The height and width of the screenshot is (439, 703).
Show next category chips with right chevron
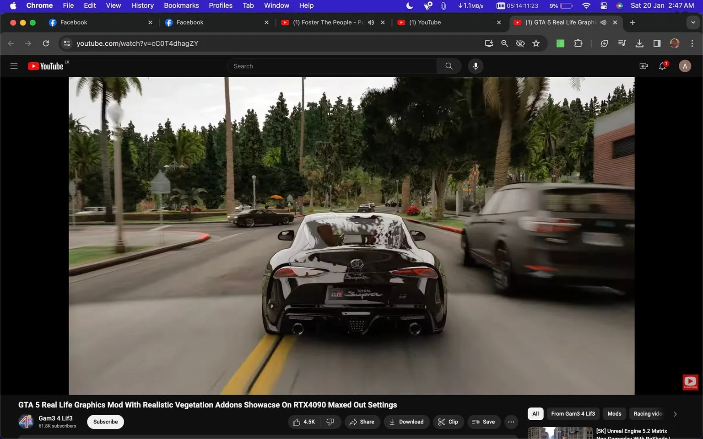pyautogui.click(x=675, y=414)
